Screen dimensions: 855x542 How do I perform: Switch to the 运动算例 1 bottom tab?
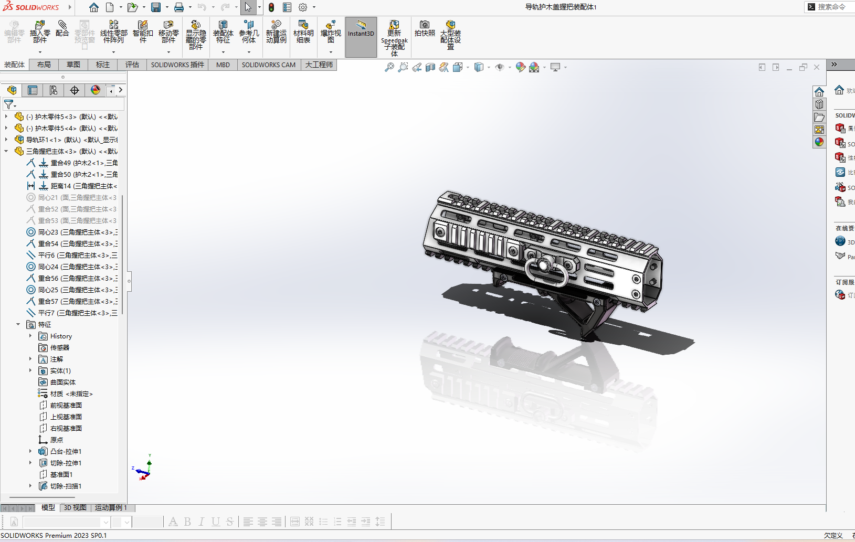click(x=111, y=507)
